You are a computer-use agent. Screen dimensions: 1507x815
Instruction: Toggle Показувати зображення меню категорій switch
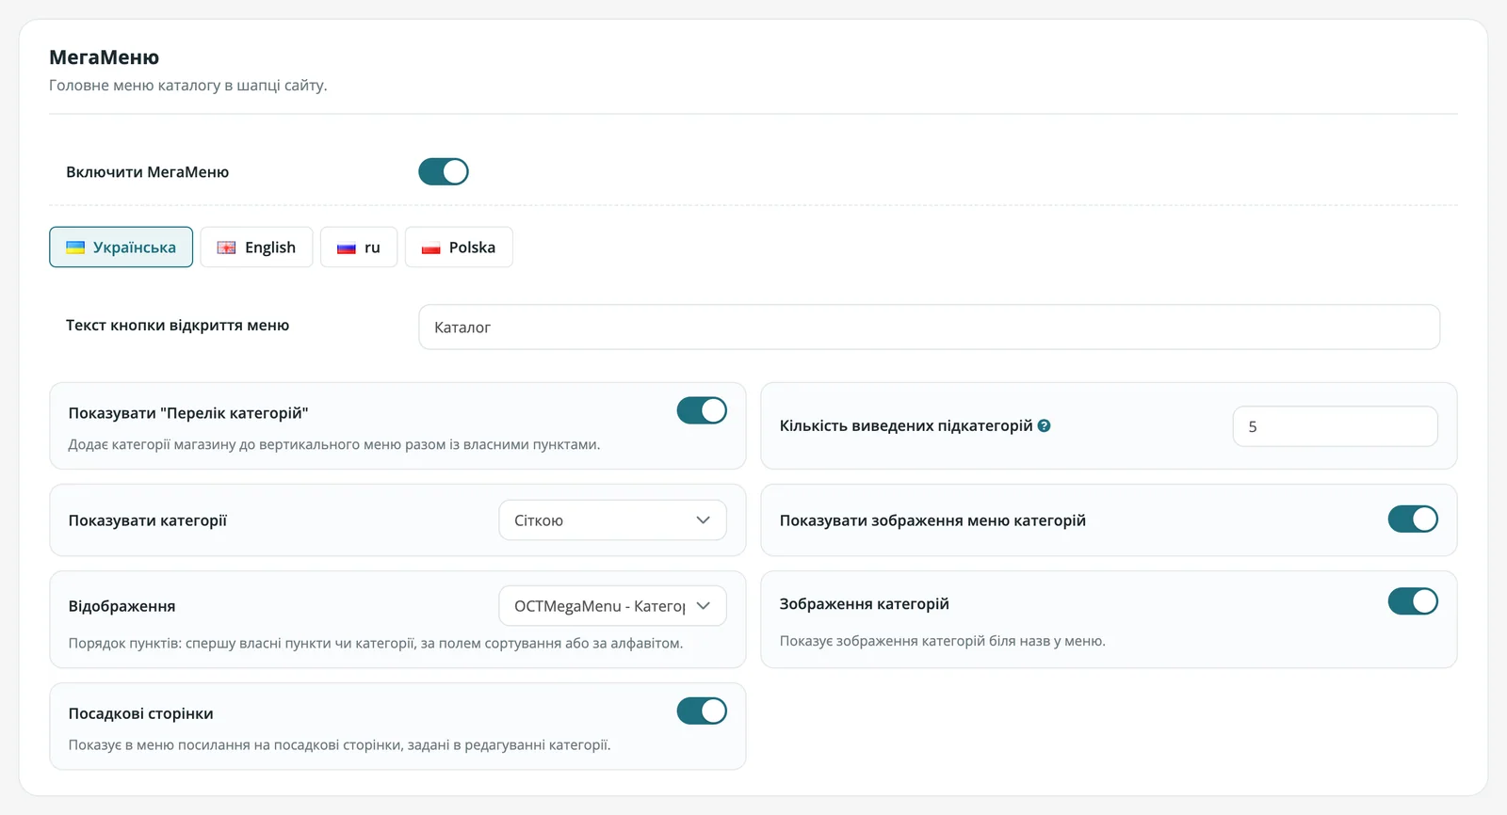click(1413, 519)
